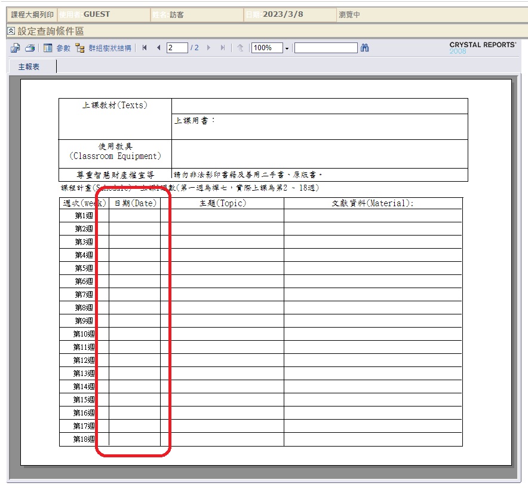Click the export report icon
The image size is (528, 489).
[x=16, y=48]
